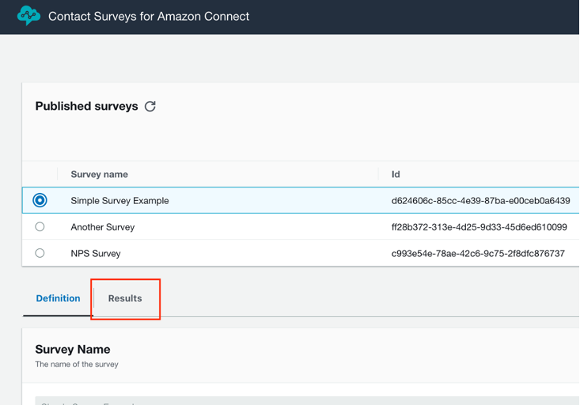This screenshot has width=580, height=405.
Task: Select the Simple Survey Example radio button
Action: 40,201
